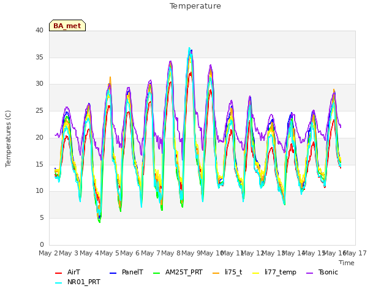Click the red AirT legend swatch

[58, 273]
